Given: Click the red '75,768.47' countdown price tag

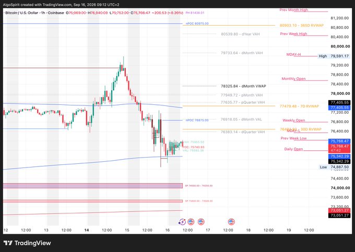Looking at the screenshot, I should click(339, 148).
